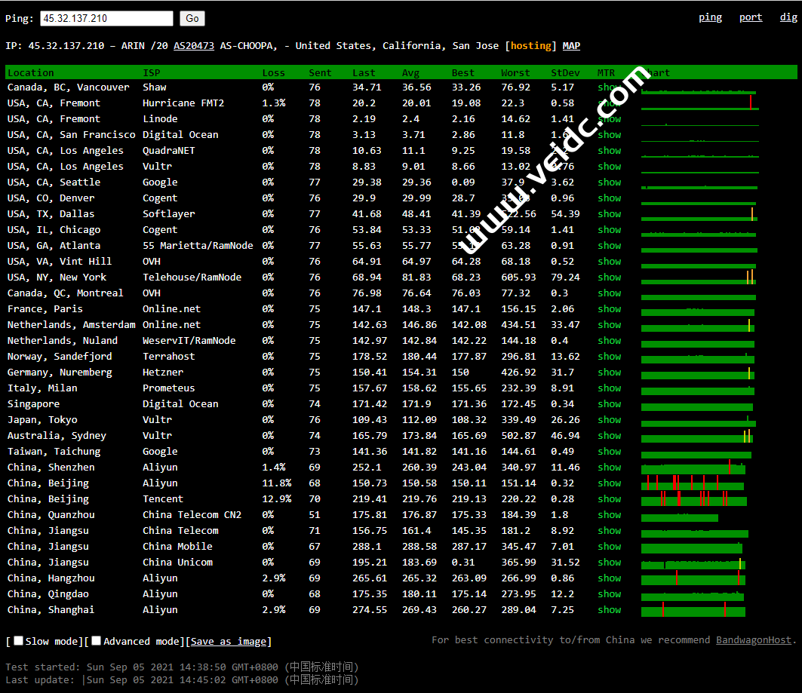Open the AS20473 link

coord(194,46)
